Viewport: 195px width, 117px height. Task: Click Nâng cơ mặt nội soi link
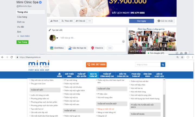point(106,109)
